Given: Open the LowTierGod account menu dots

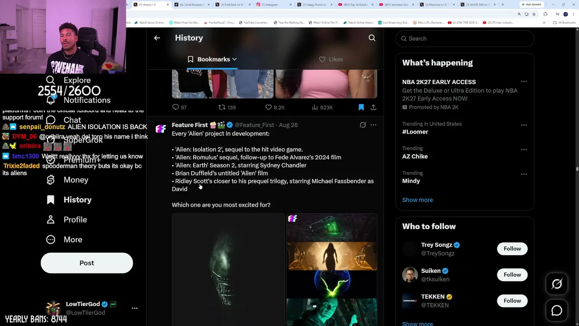Looking at the screenshot, I should point(134,308).
